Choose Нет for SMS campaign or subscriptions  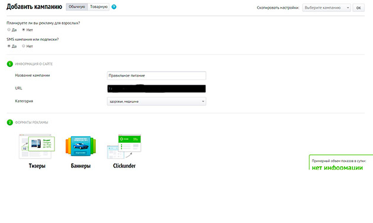point(24,46)
